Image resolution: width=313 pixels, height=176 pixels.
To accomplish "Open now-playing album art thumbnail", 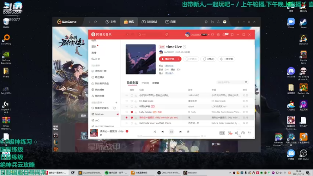I will (94, 133).
